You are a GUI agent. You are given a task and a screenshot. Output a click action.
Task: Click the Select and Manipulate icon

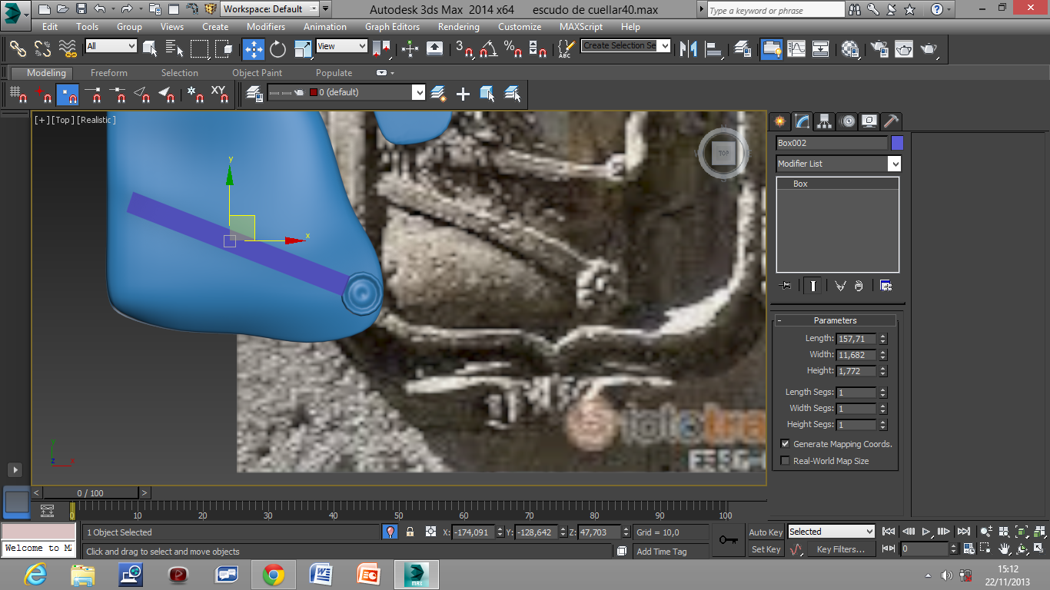pos(410,49)
